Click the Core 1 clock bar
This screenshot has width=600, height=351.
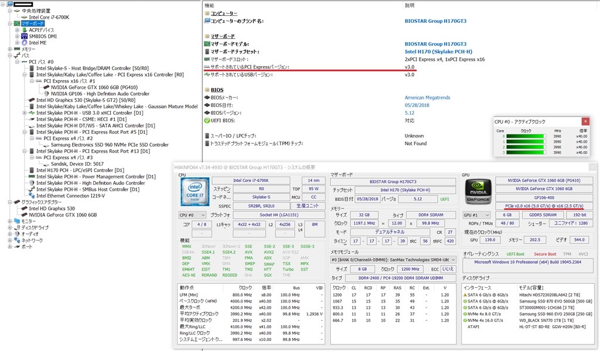(526, 142)
